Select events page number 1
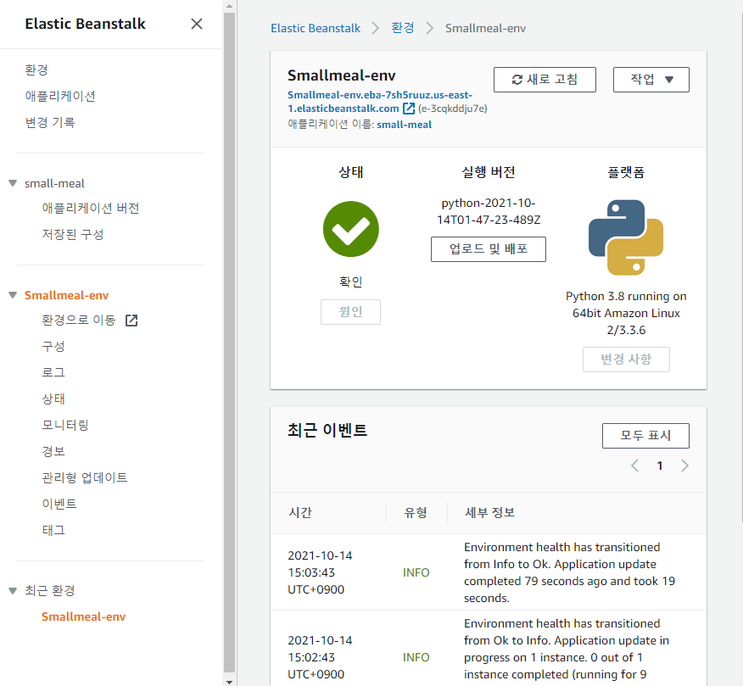Viewport: 743px width, 686px height. coord(660,466)
